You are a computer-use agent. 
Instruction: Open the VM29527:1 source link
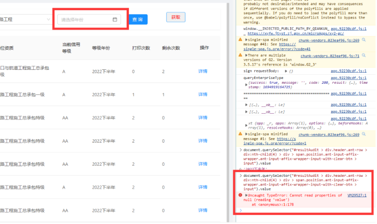click(x=357, y=196)
